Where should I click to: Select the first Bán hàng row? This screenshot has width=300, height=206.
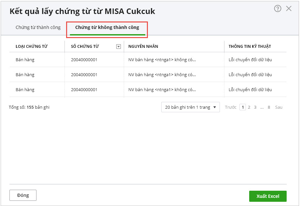pos(25,60)
